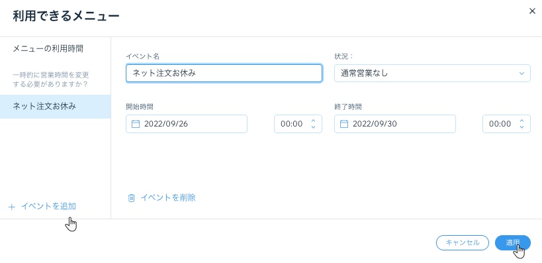Select ネット注文お休み event in sidebar
The image size is (542, 263).
[56, 107]
